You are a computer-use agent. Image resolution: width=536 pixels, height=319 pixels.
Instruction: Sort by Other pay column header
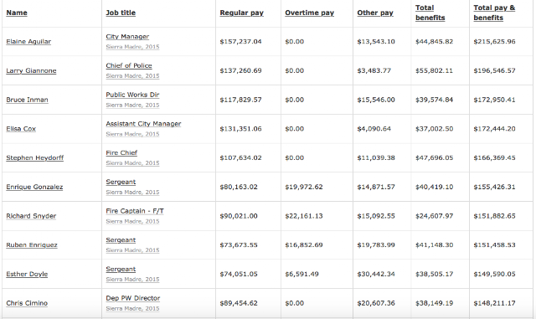(x=375, y=13)
